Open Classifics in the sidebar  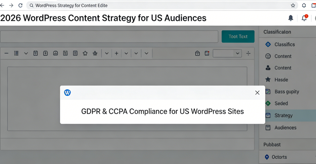click(x=284, y=44)
